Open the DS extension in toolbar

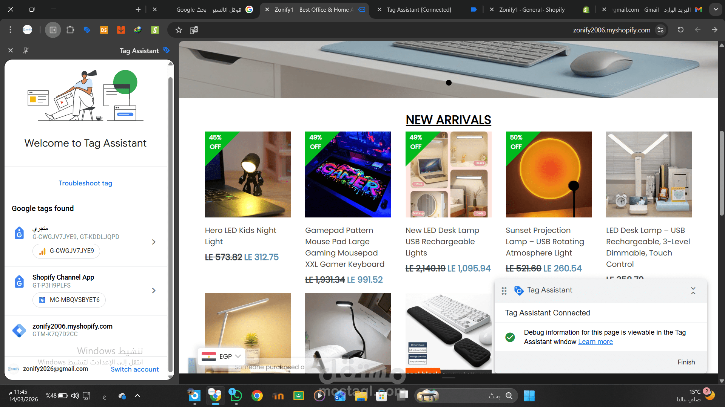coord(104,30)
